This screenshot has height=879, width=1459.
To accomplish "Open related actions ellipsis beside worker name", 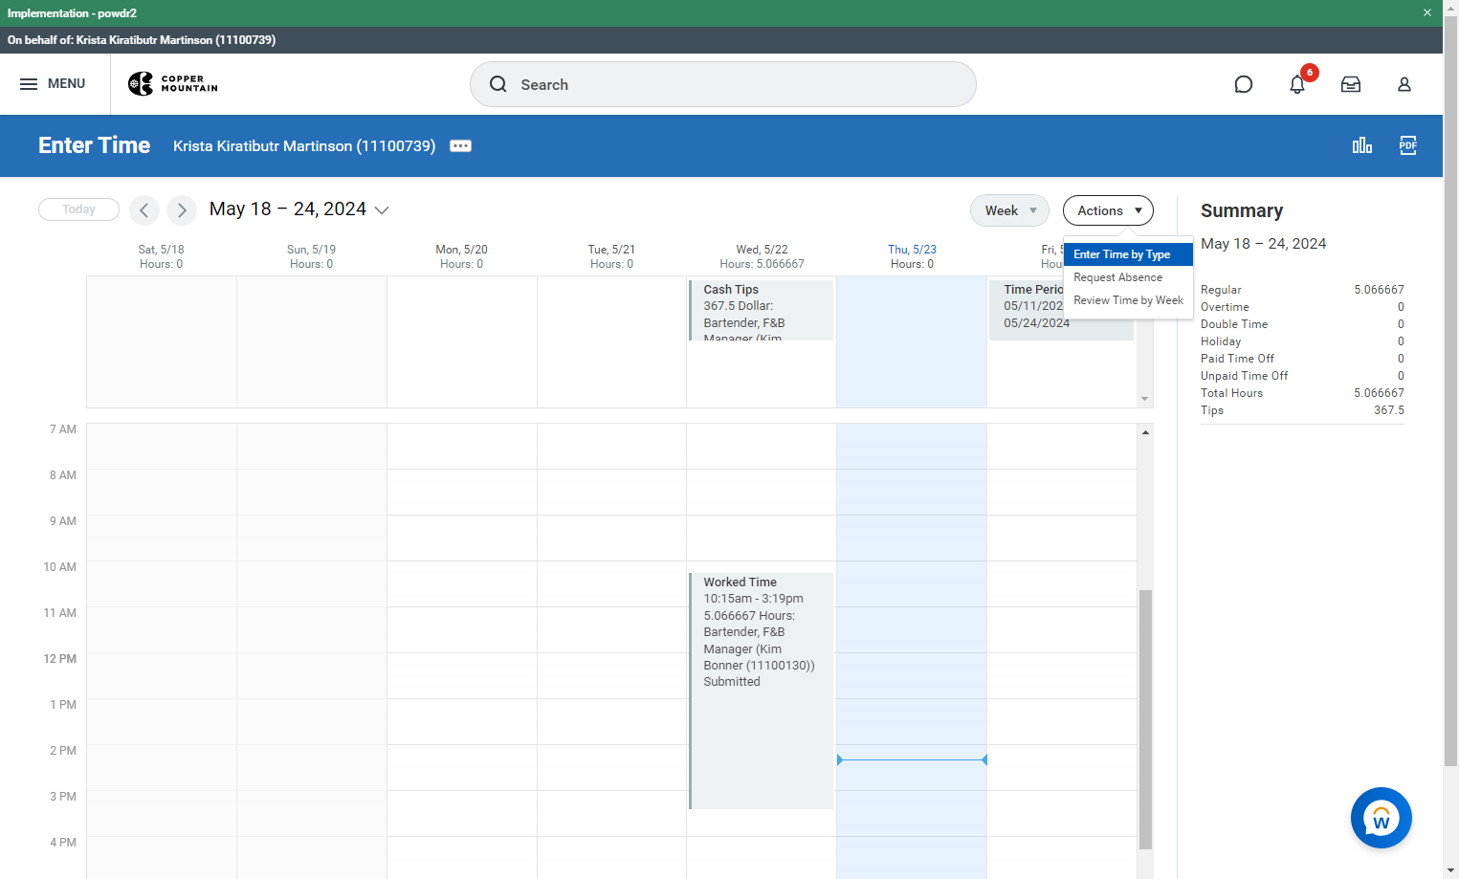I will 461,146.
